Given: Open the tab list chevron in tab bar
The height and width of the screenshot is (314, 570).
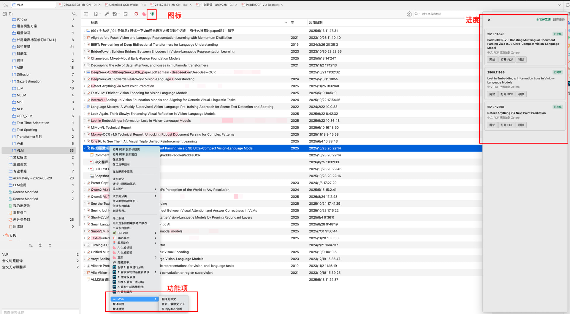Looking at the screenshot, I should coord(559,5).
